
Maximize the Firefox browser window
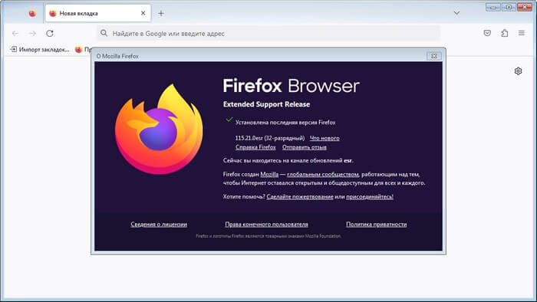[x=509, y=7]
